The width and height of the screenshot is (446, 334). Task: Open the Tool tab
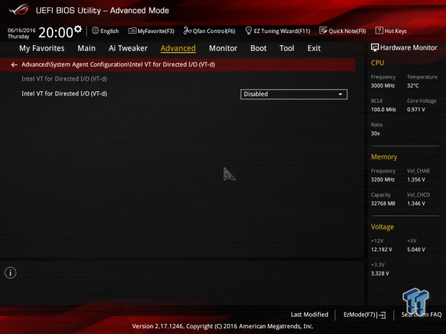point(287,48)
